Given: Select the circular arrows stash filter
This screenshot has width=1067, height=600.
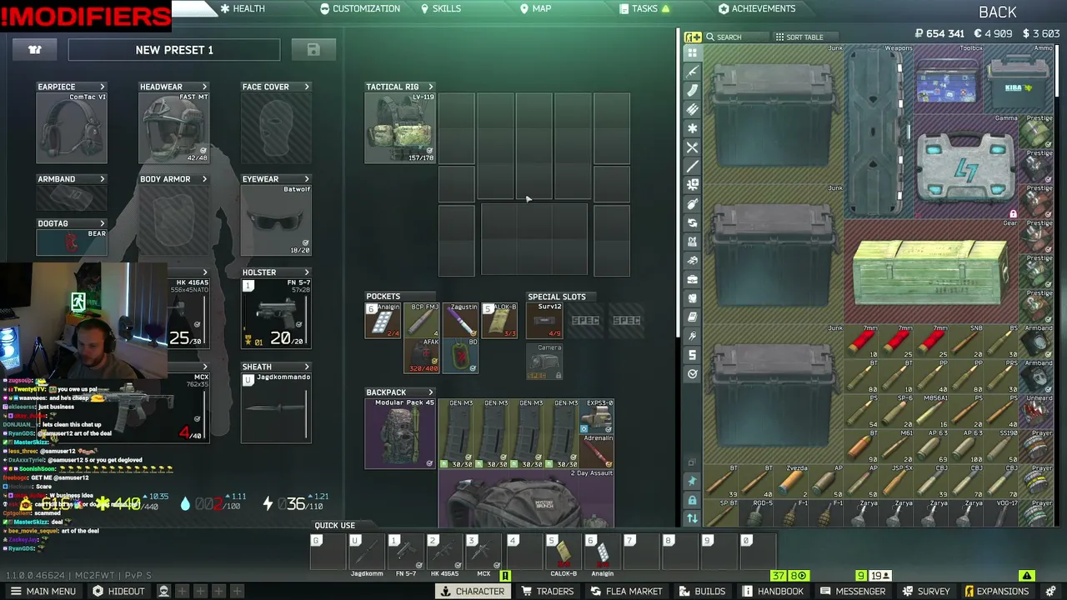Looking at the screenshot, I should pyautogui.click(x=692, y=223).
